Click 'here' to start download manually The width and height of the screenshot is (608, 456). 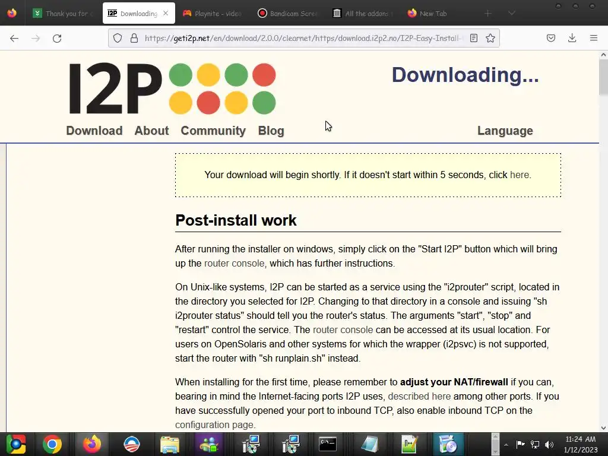pyautogui.click(x=520, y=175)
